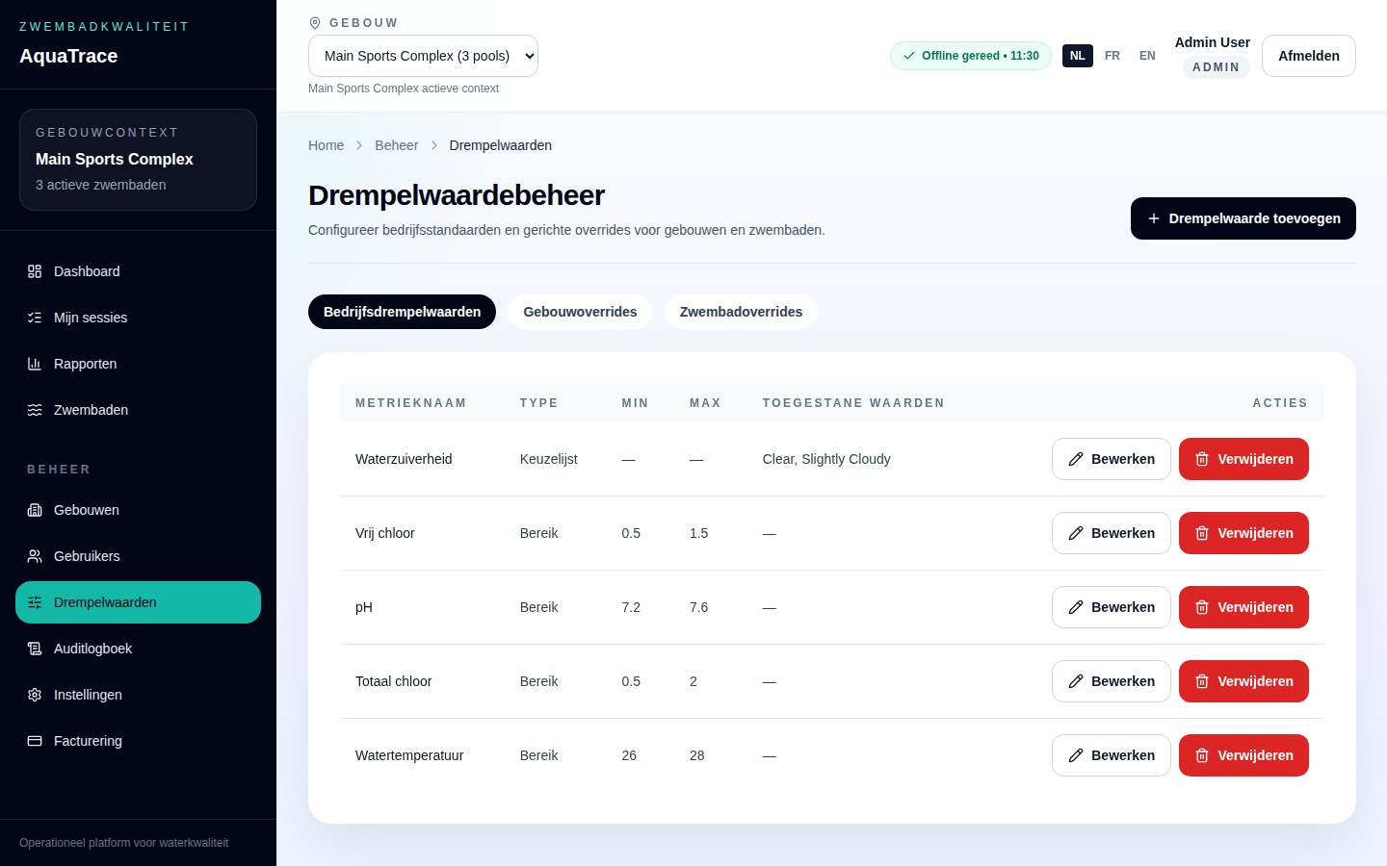Click the trash icon in pH row

(1202, 607)
